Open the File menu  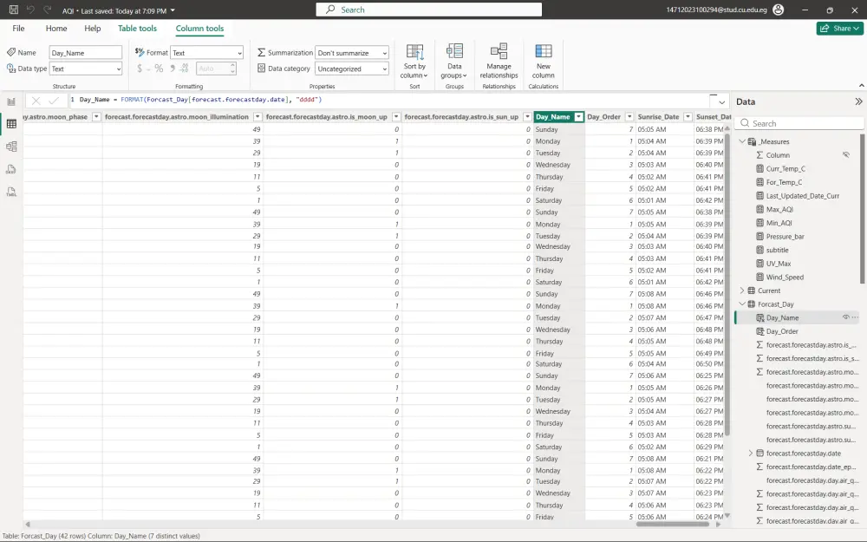click(18, 29)
